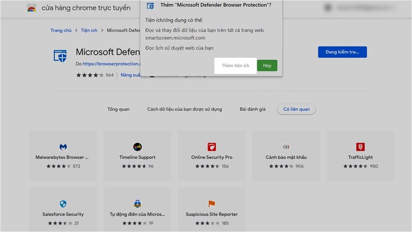Open the Cảnh báo mật khẩu icon
Image resolution: width=412 pixels, height=232 pixels.
click(286, 147)
